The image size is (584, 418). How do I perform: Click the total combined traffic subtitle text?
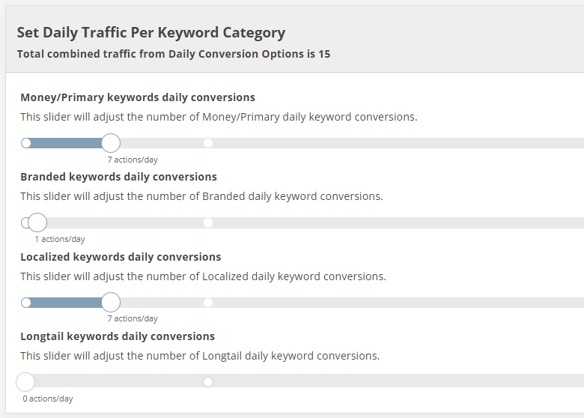[x=174, y=54]
